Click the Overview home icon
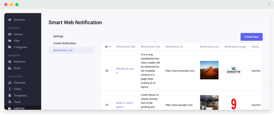This screenshot has width=274, height=116. [10, 20]
